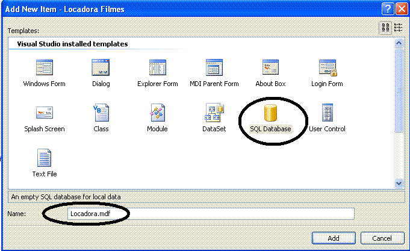Select the MDI Parent Form icon
410x251 pixels.
(214, 67)
